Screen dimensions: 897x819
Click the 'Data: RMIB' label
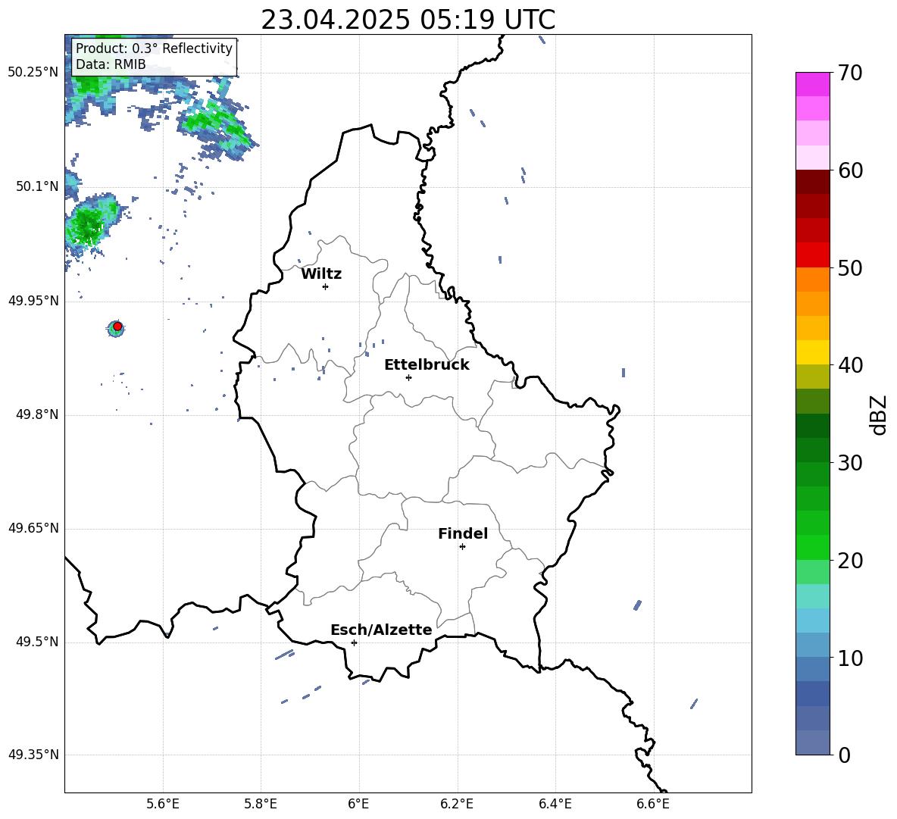[111, 64]
